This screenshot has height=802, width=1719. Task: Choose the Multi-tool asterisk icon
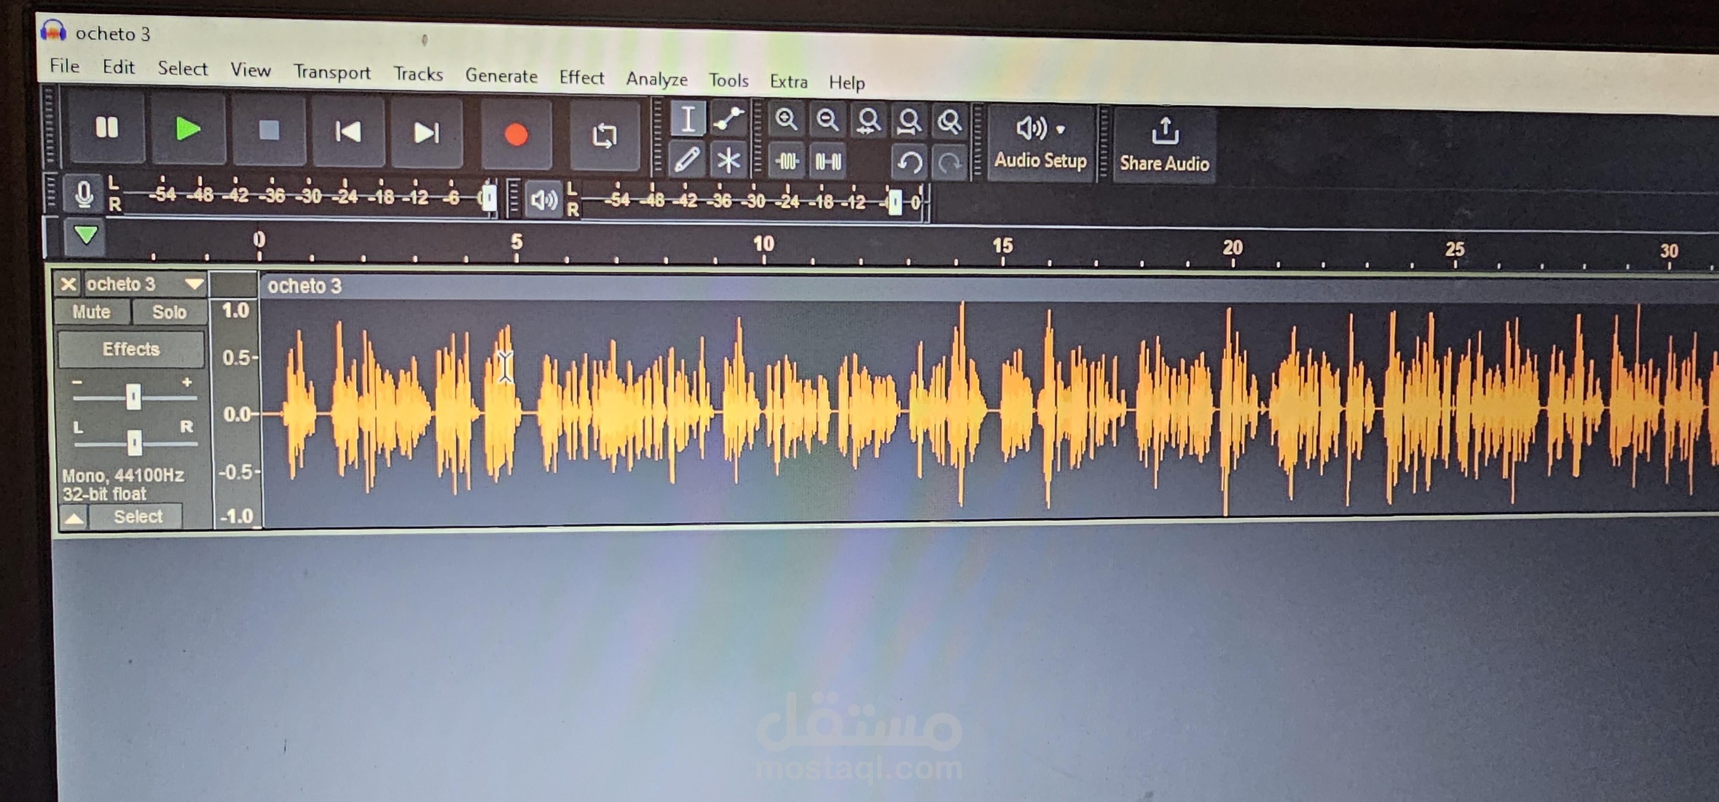[728, 161]
